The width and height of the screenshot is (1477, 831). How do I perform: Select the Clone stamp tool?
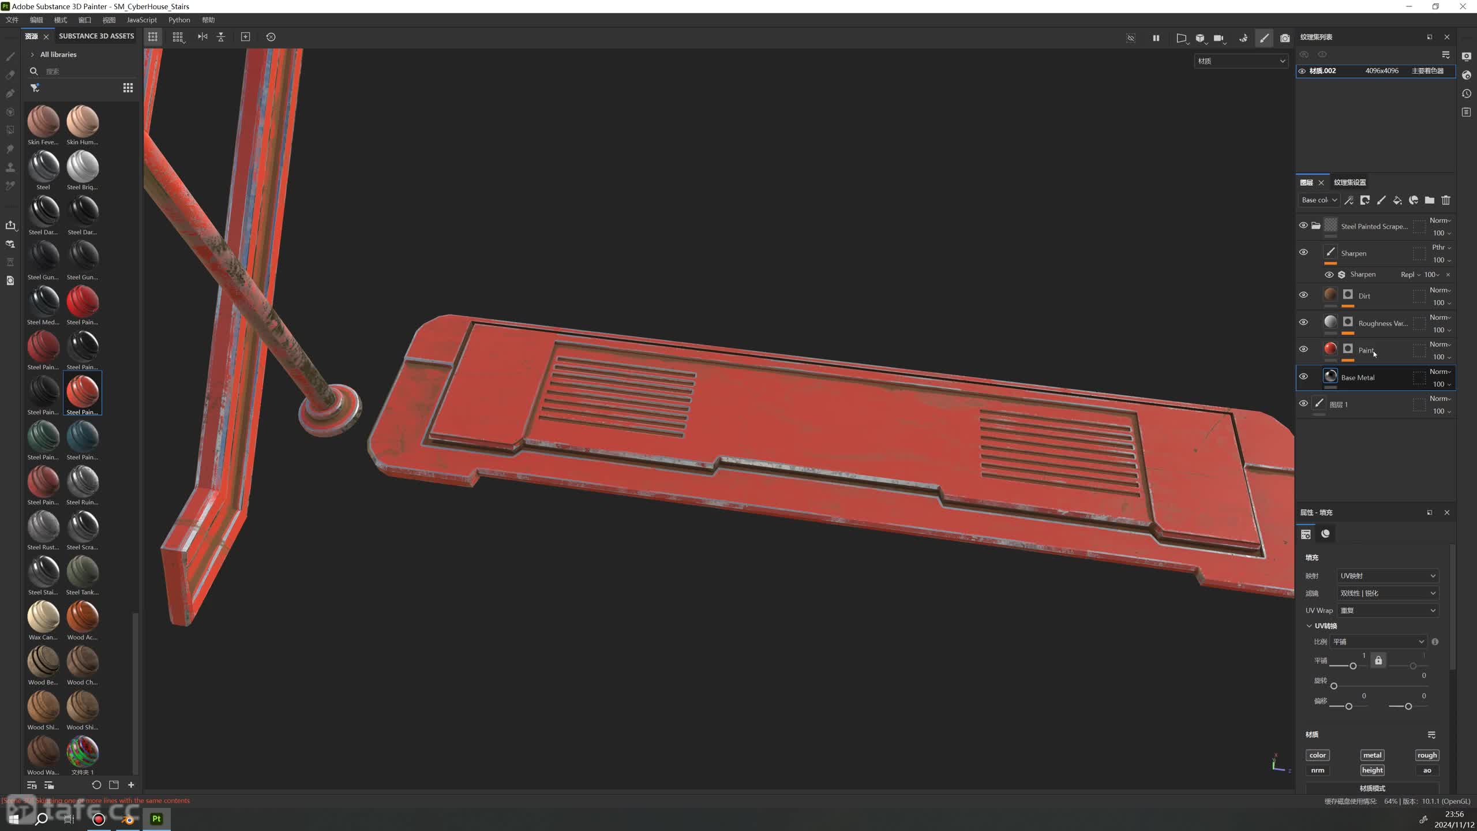tap(10, 167)
